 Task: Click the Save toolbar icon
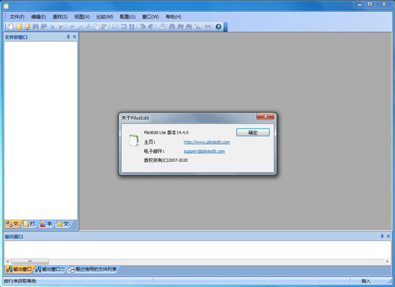coord(36,26)
